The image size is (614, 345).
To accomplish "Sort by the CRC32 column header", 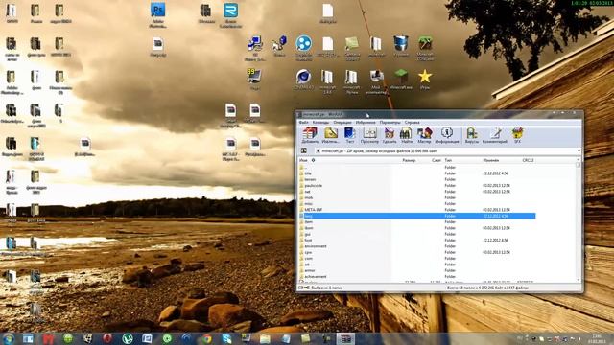I will [x=528, y=160].
